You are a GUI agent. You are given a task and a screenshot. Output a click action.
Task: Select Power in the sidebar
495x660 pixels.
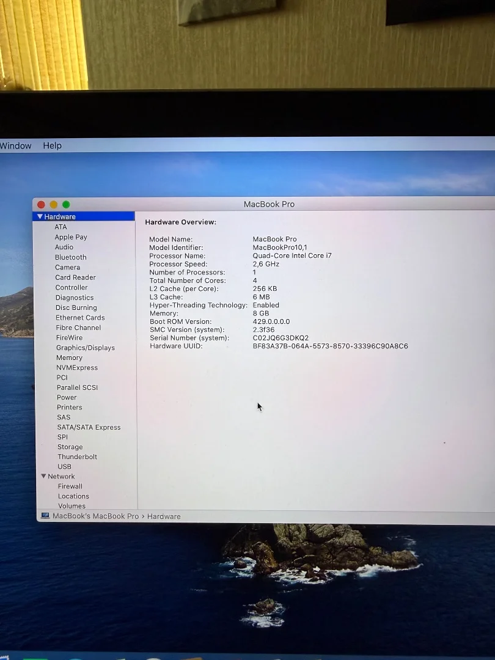coord(67,397)
